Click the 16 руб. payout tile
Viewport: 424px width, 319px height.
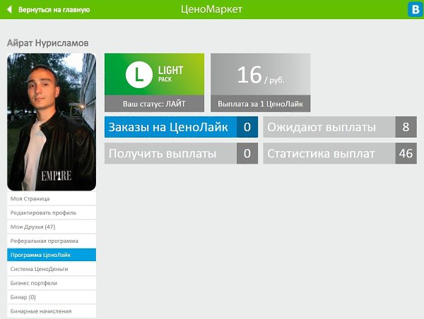pyautogui.click(x=260, y=75)
